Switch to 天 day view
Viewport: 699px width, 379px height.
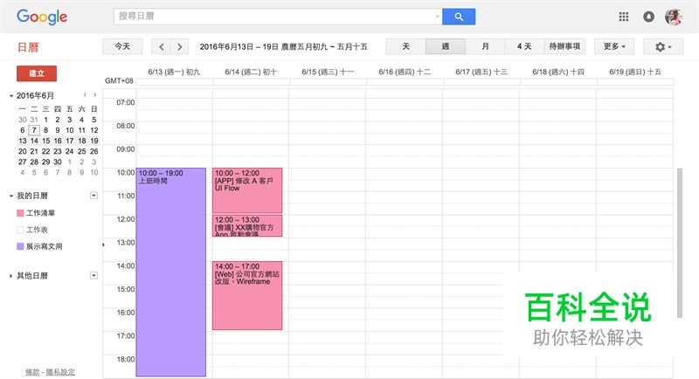pos(405,47)
